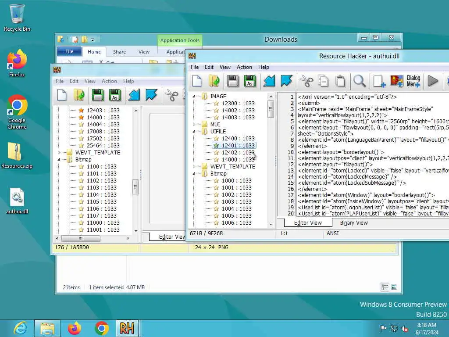Collapse the IMAGE folder in the tree
Viewport: 449px width, 337px height.
click(194, 96)
